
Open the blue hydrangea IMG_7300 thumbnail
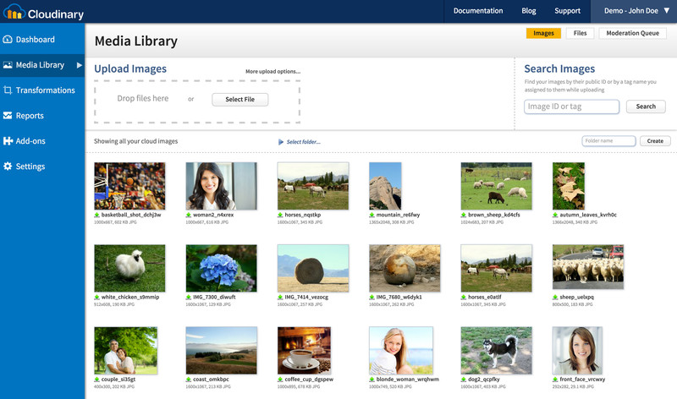221,268
